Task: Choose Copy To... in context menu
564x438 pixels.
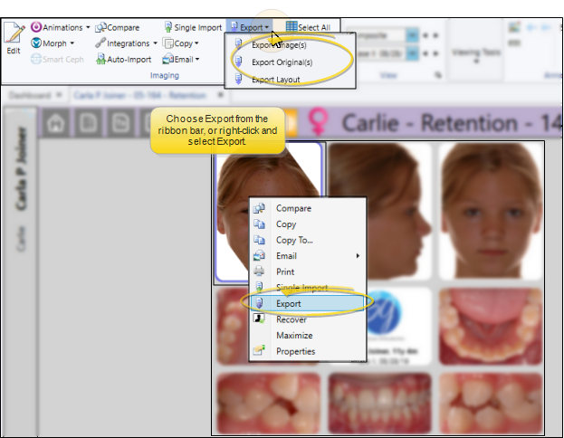Action: click(x=294, y=240)
